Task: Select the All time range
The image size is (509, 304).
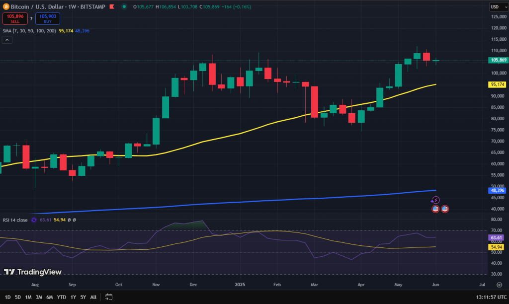Action: pyautogui.click(x=93, y=297)
